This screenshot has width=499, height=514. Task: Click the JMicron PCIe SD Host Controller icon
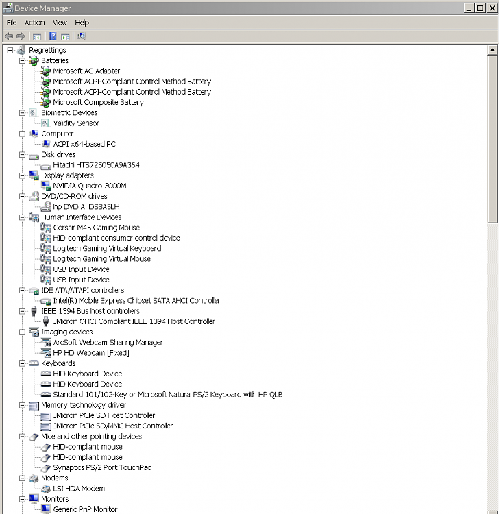pyautogui.click(x=46, y=416)
